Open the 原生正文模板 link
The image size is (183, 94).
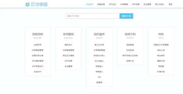click(68, 56)
